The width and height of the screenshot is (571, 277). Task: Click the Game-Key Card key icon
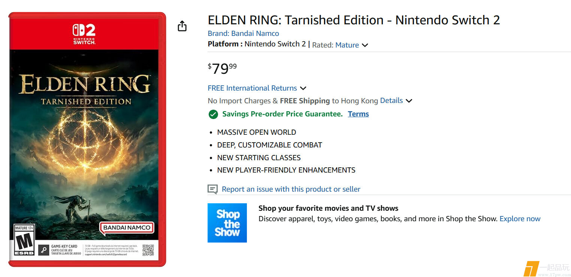(x=43, y=250)
